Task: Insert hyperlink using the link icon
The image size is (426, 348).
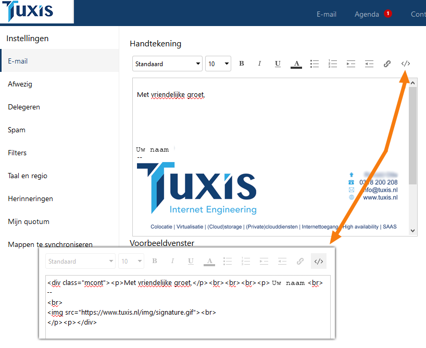Action: tap(387, 64)
